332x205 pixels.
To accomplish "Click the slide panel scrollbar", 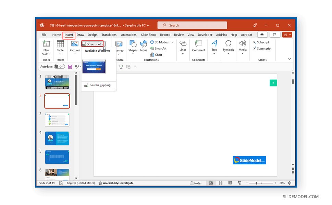I will 76,90.
